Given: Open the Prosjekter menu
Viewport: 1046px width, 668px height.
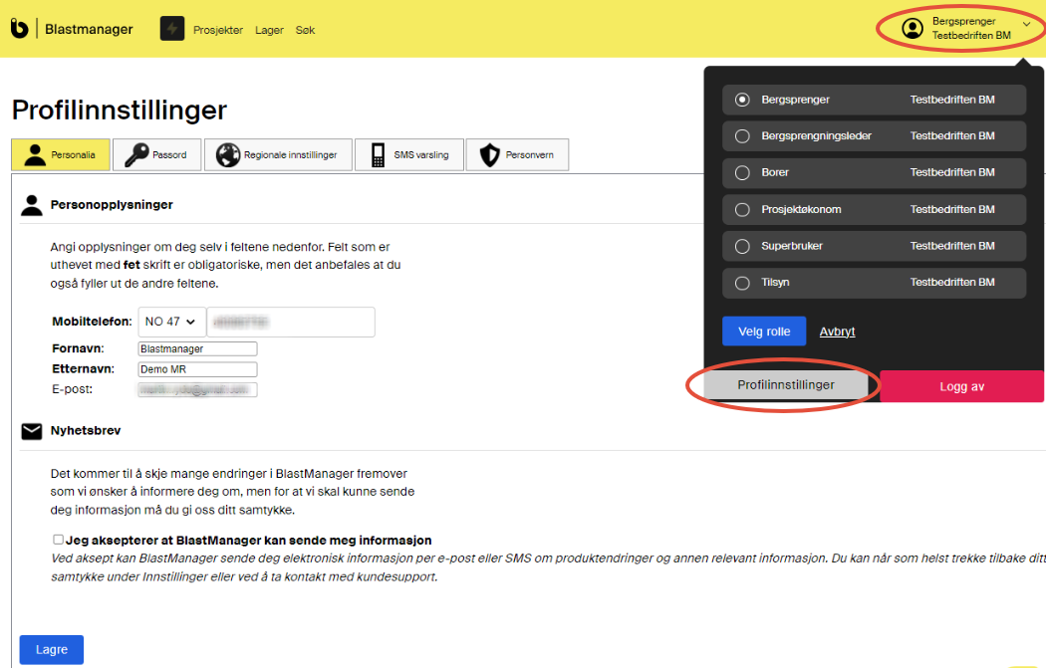Looking at the screenshot, I should (218, 30).
